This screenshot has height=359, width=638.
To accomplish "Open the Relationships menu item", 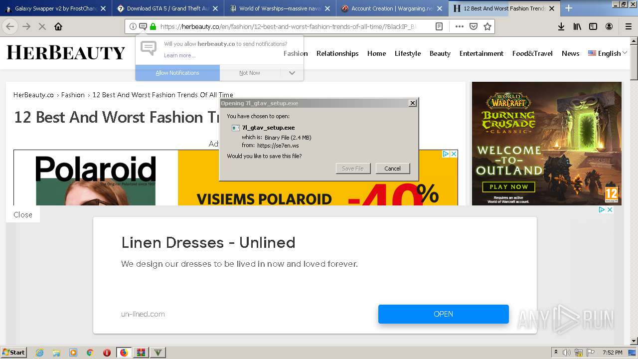I will pos(337,53).
